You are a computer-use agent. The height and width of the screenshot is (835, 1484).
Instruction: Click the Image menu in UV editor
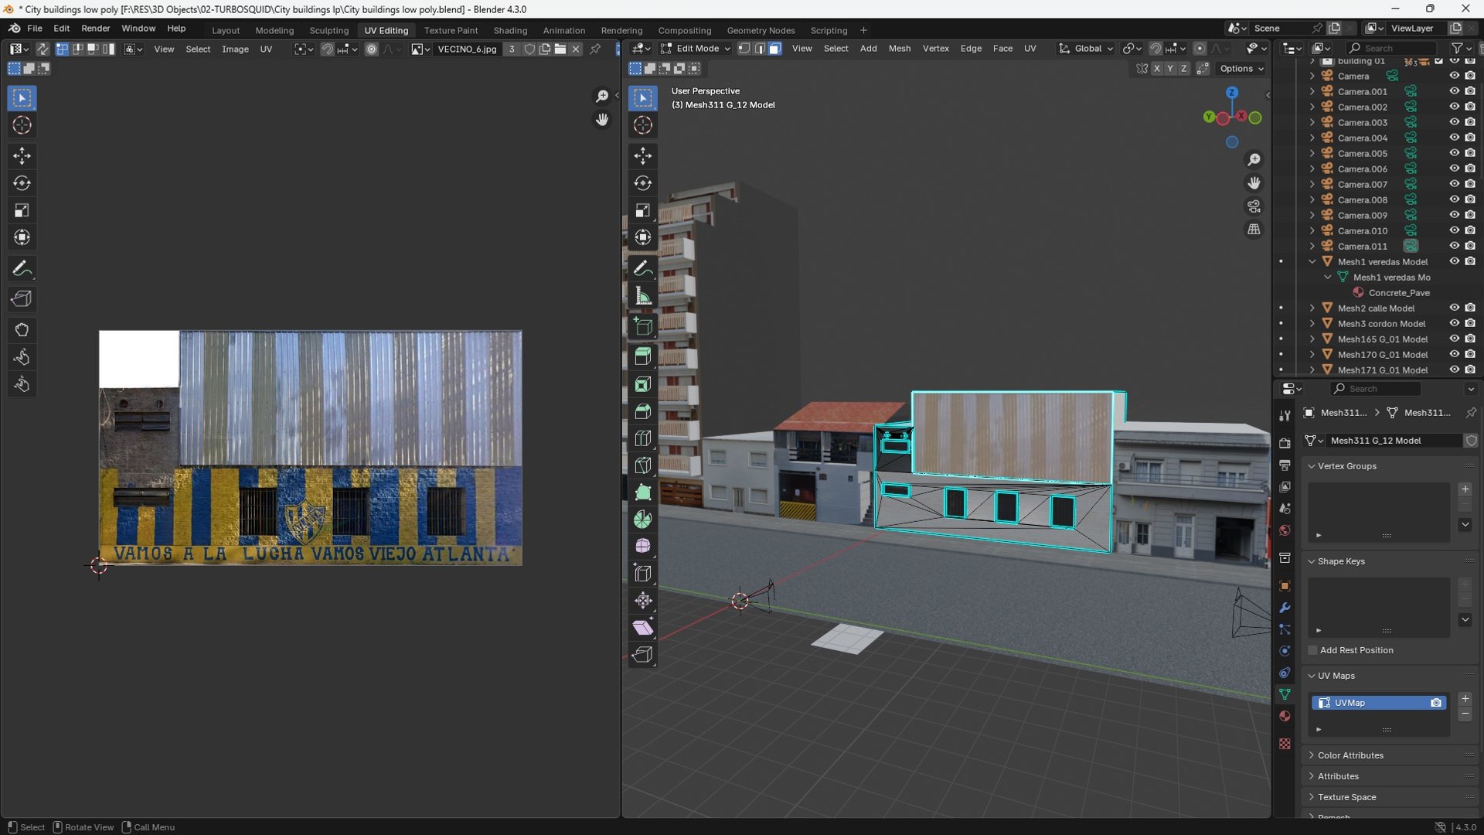coord(235,49)
